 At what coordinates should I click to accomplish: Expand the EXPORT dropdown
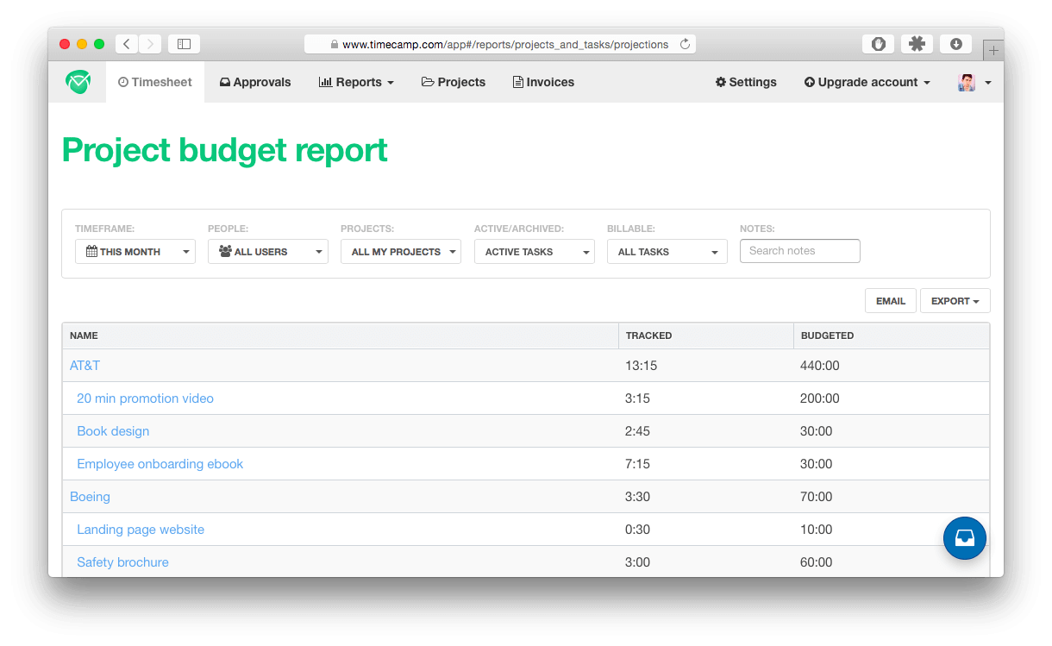(x=955, y=300)
